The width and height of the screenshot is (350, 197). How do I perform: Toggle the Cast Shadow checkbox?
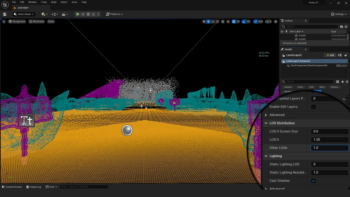313,181
